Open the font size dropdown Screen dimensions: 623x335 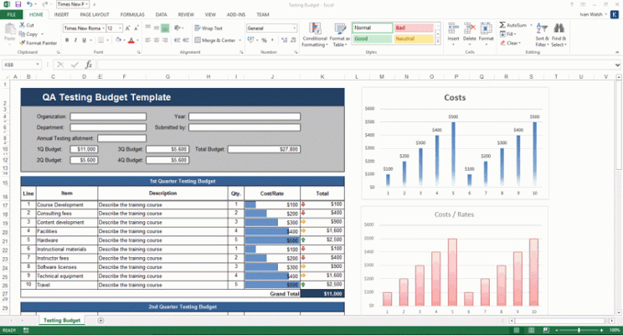[x=120, y=28]
